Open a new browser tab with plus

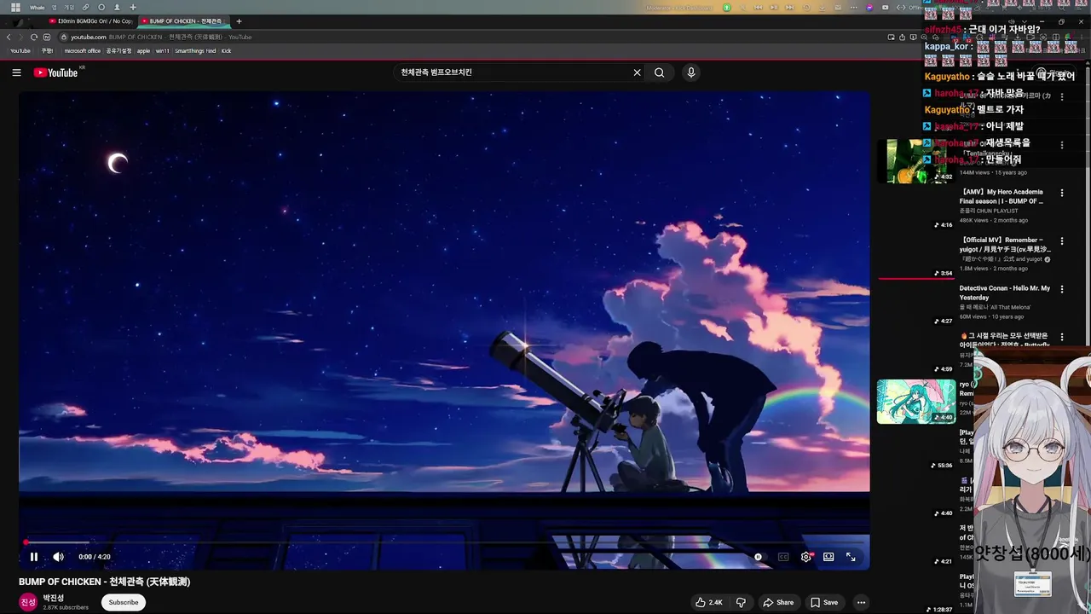pos(239,20)
